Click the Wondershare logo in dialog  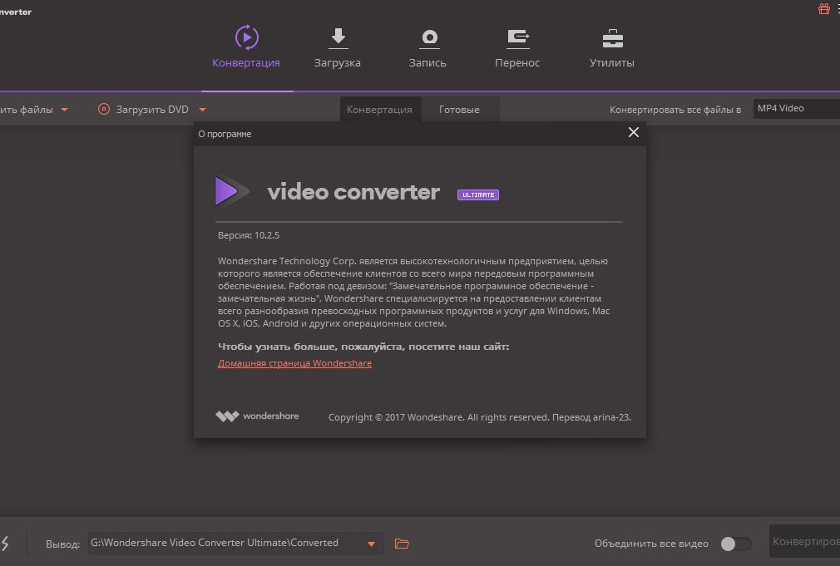pos(257,416)
